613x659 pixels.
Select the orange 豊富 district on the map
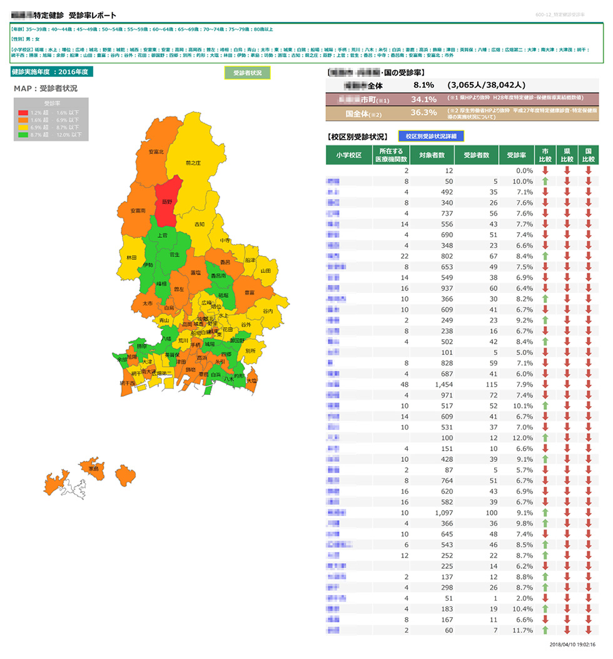tap(250, 293)
